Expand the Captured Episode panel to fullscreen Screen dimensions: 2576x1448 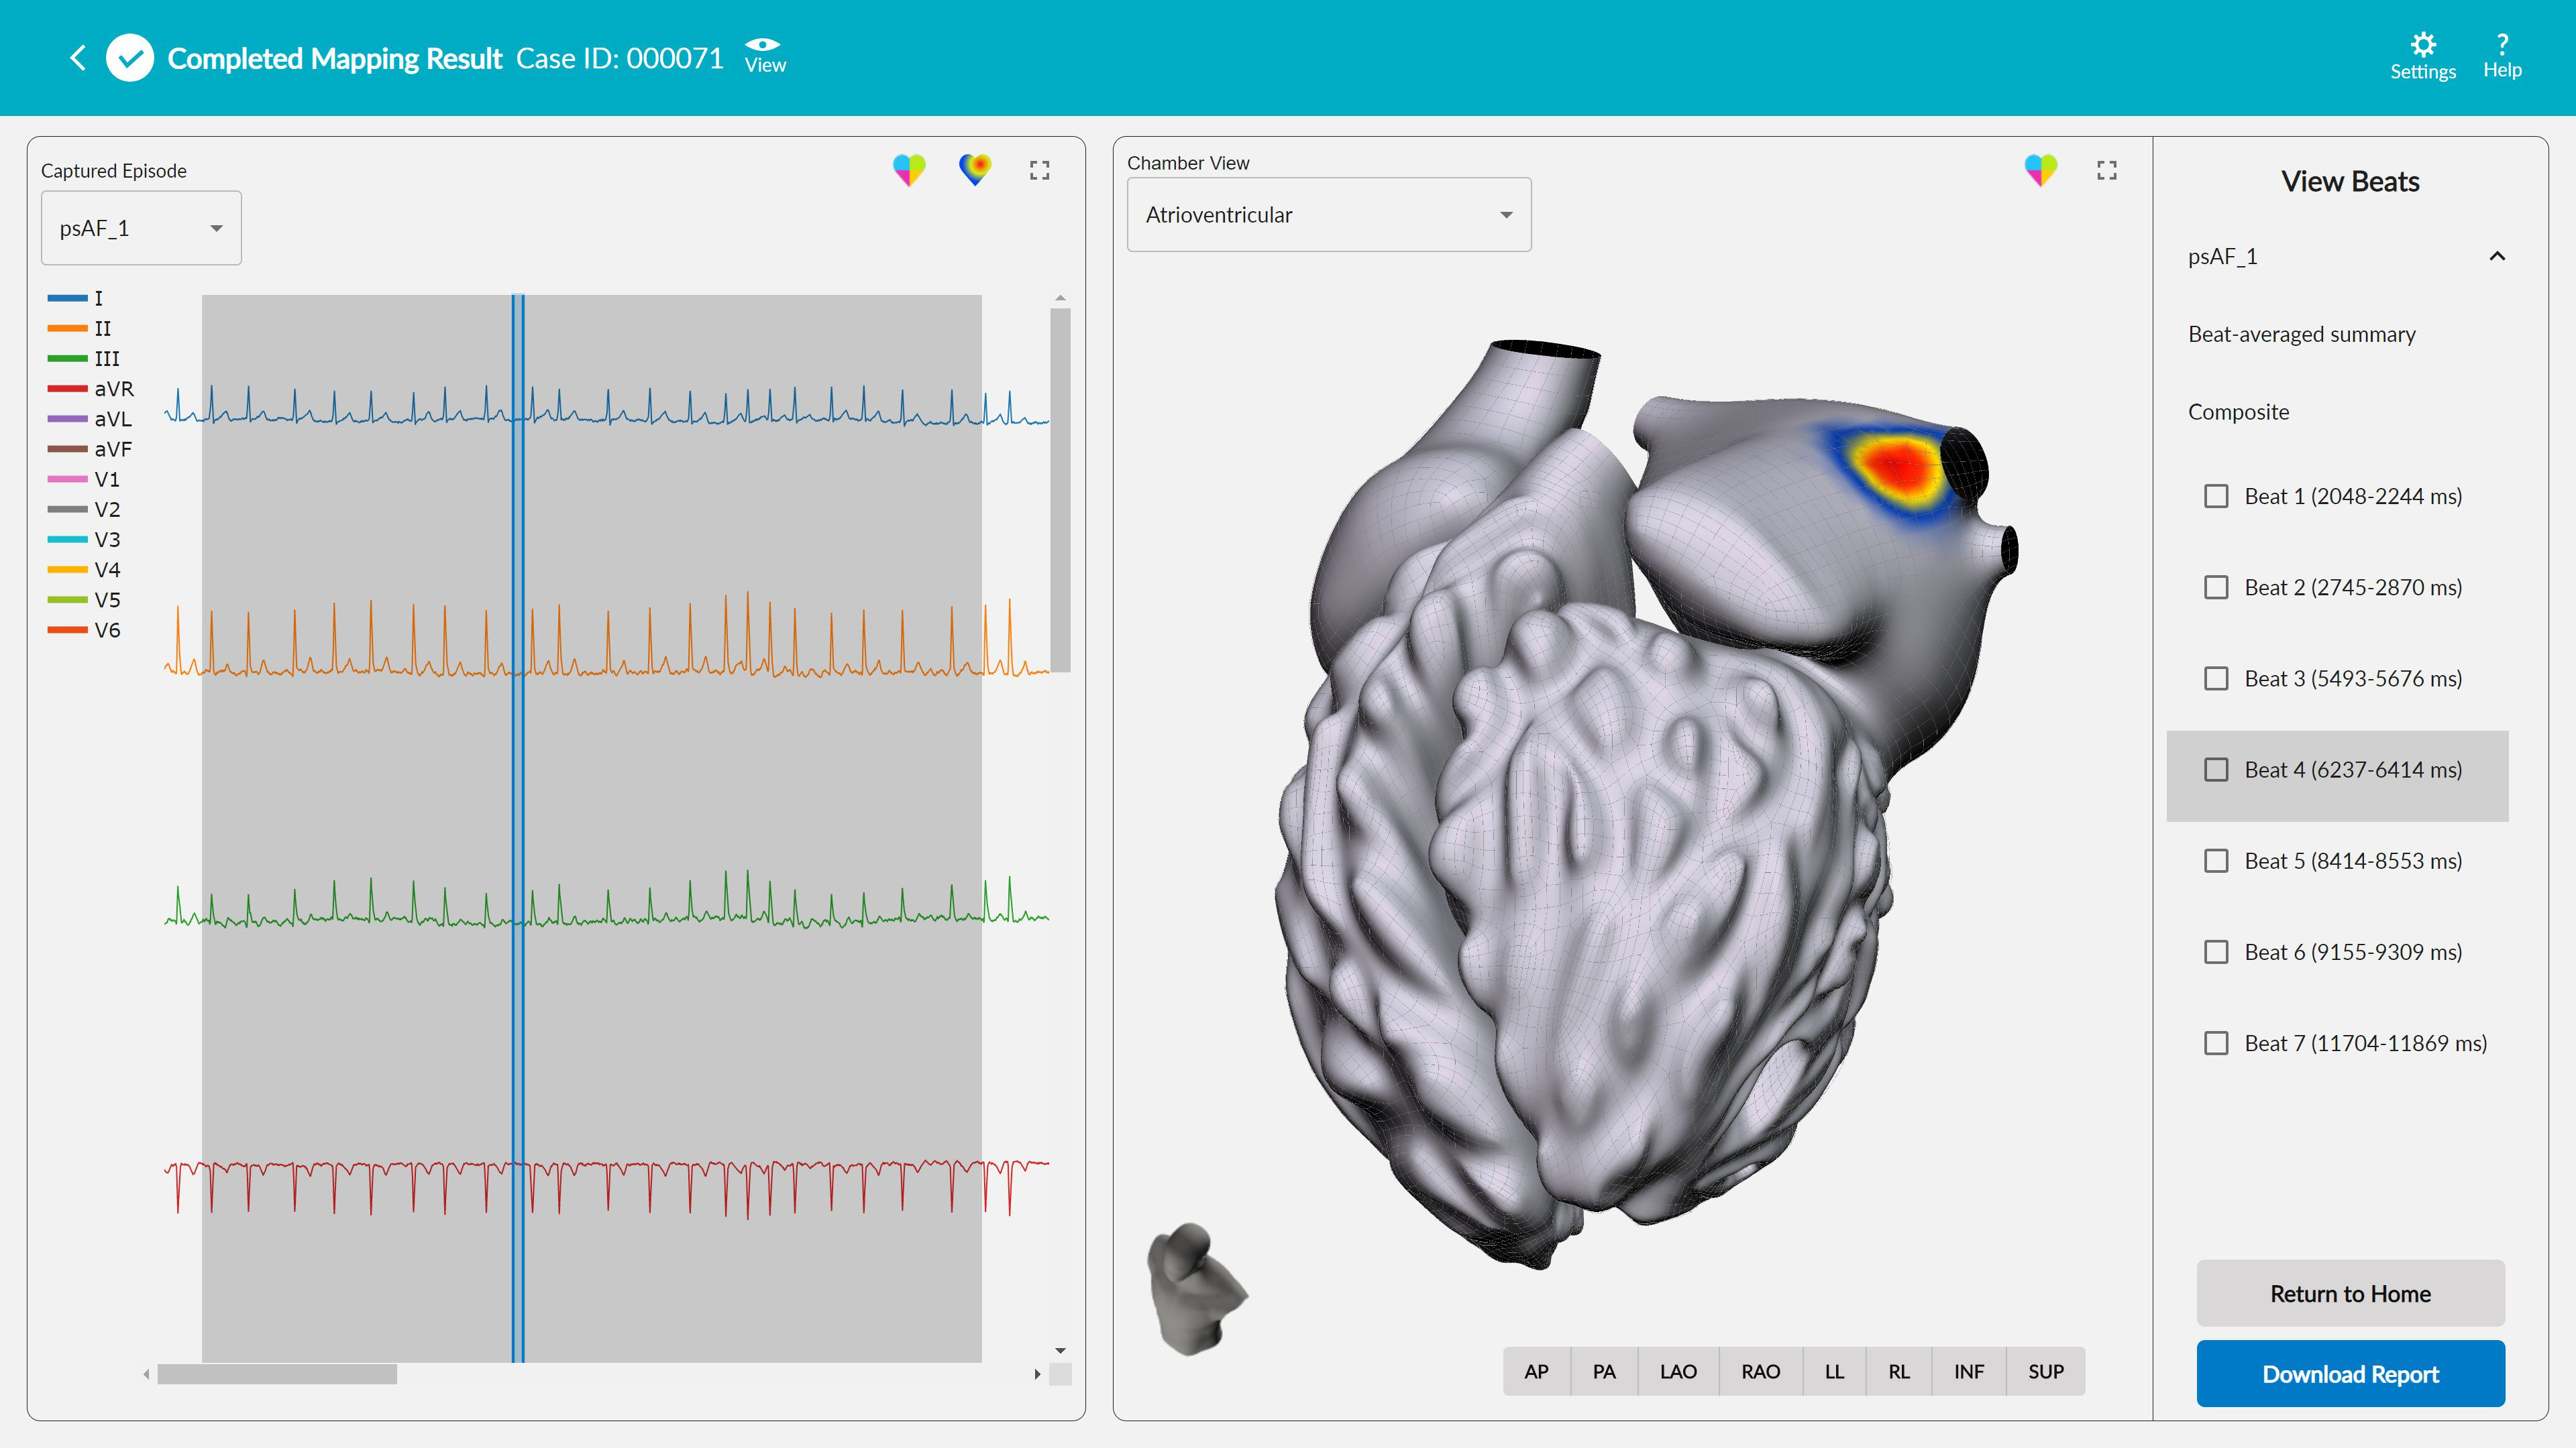pyautogui.click(x=1039, y=169)
